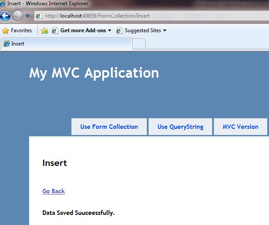The width and height of the screenshot is (269, 225).
Task: Open the Suggested Sites link
Action: pyautogui.click(x=143, y=30)
